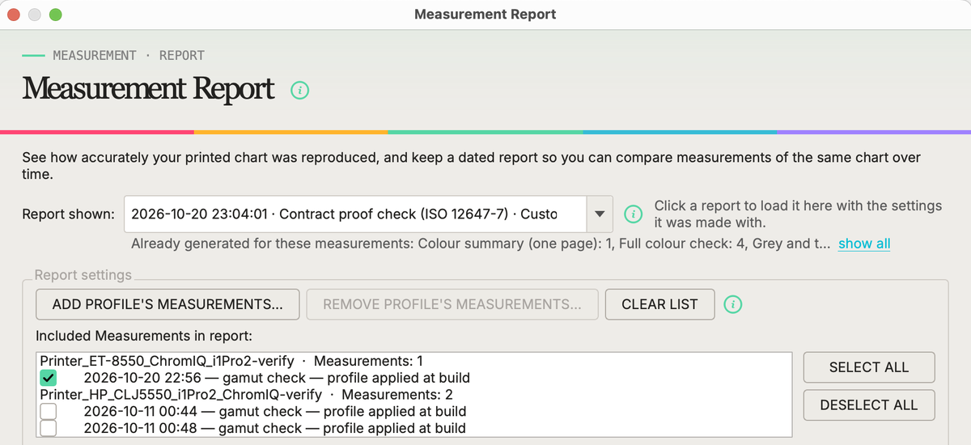Click the red close window button
971x445 pixels.
click(15, 15)
